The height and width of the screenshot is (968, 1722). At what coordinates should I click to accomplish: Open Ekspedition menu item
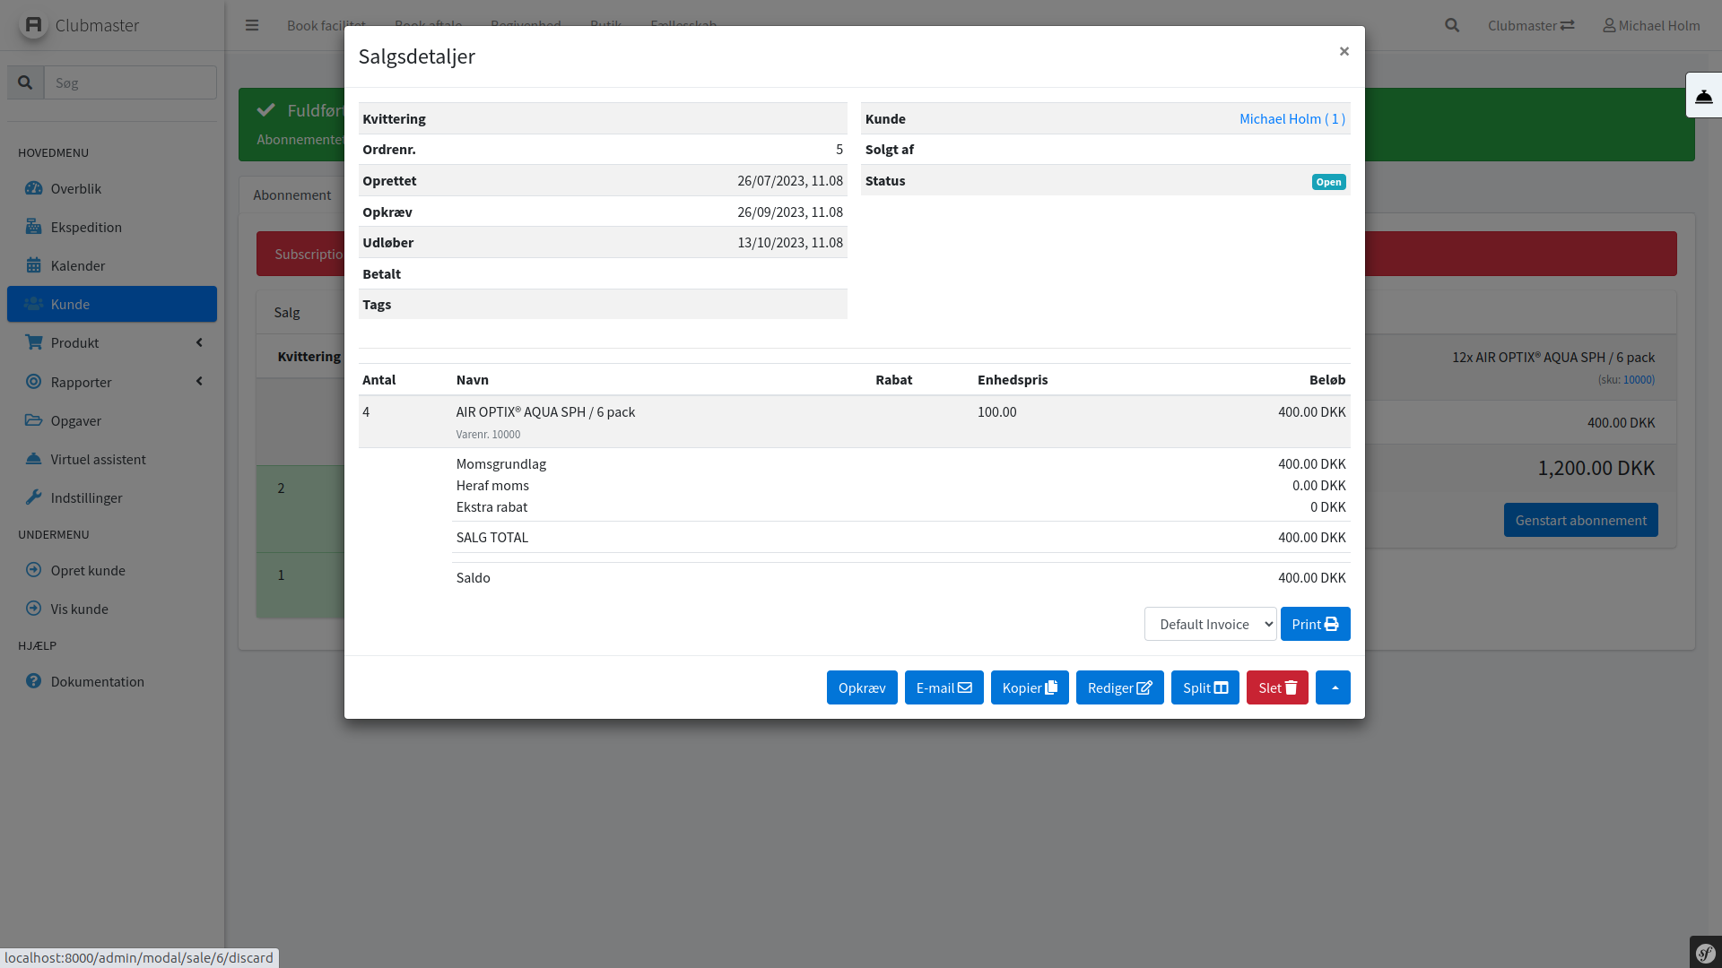(x=86, y=227)
